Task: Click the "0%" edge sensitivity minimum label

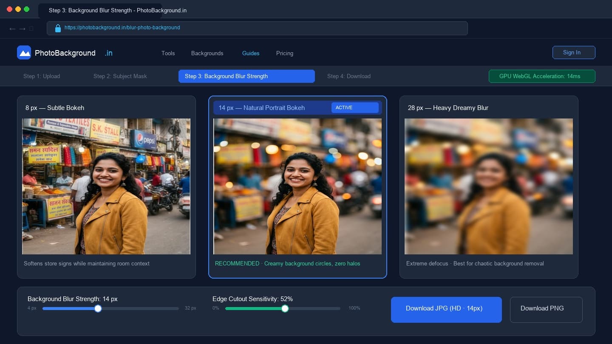Action: click(215, 308)
